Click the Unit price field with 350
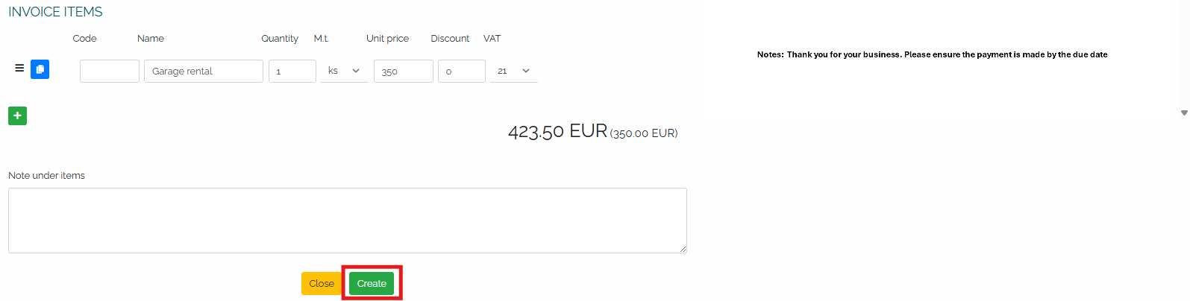The width and height of the screenshot is (1190, 301). (404, 71)
